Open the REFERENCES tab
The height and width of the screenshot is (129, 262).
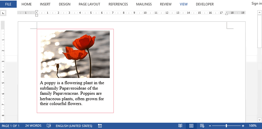(118, 4)
